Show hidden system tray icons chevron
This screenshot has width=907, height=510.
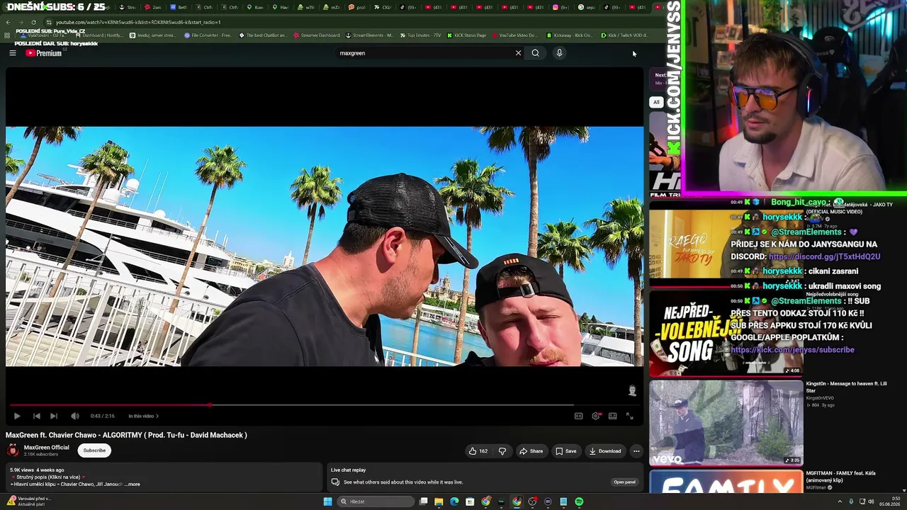[838, 501]
